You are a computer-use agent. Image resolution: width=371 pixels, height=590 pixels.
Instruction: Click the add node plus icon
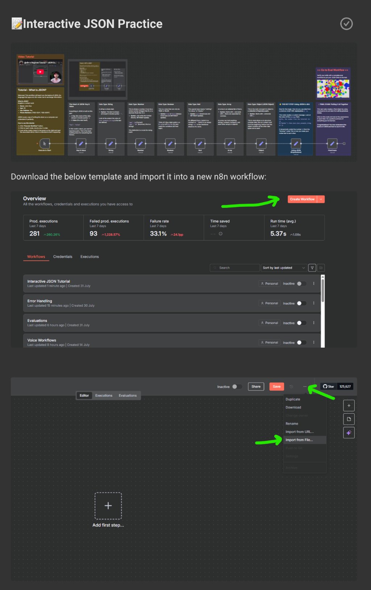[349, 406]
